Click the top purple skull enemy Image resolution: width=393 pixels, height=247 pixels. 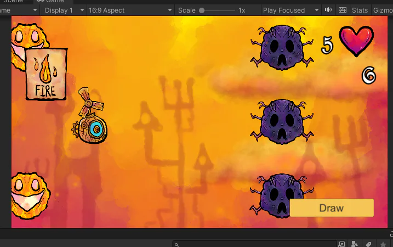[x=282, y=47]
